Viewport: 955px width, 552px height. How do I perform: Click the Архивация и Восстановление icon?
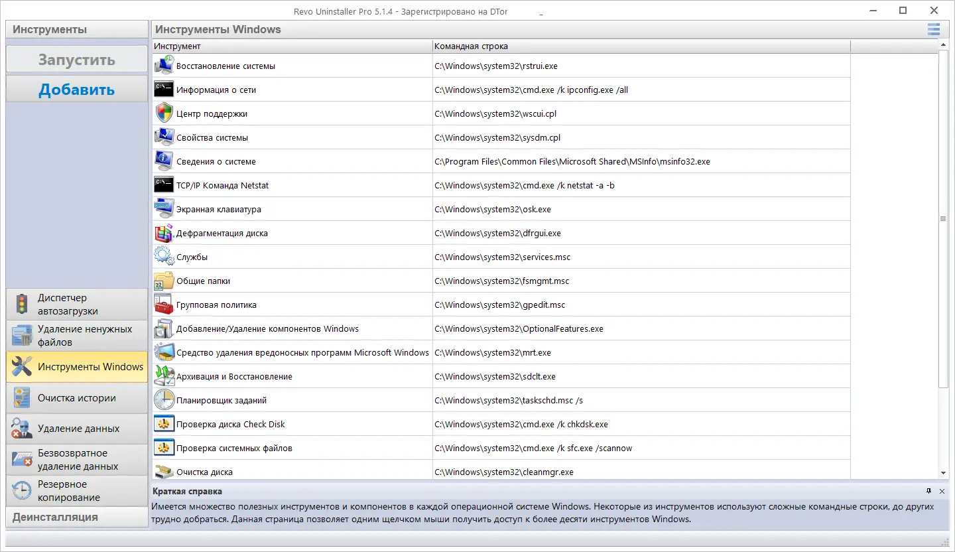click(164, 376)
